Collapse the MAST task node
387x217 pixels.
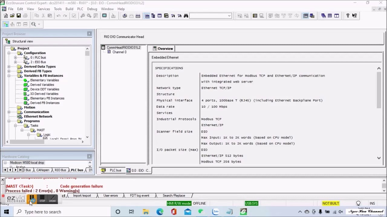22,130
